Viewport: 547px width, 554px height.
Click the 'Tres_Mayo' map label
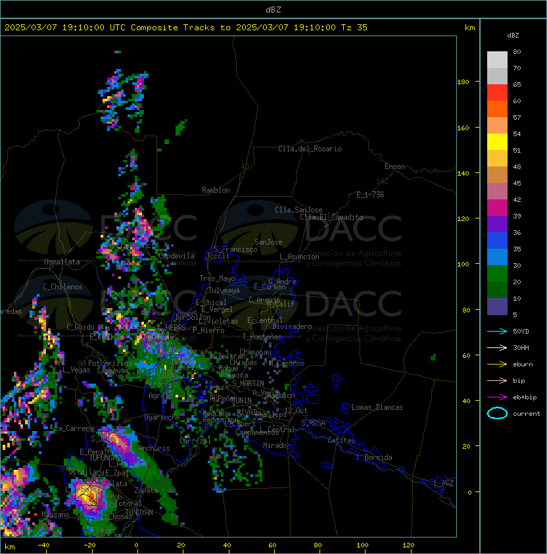pos(217,278)
